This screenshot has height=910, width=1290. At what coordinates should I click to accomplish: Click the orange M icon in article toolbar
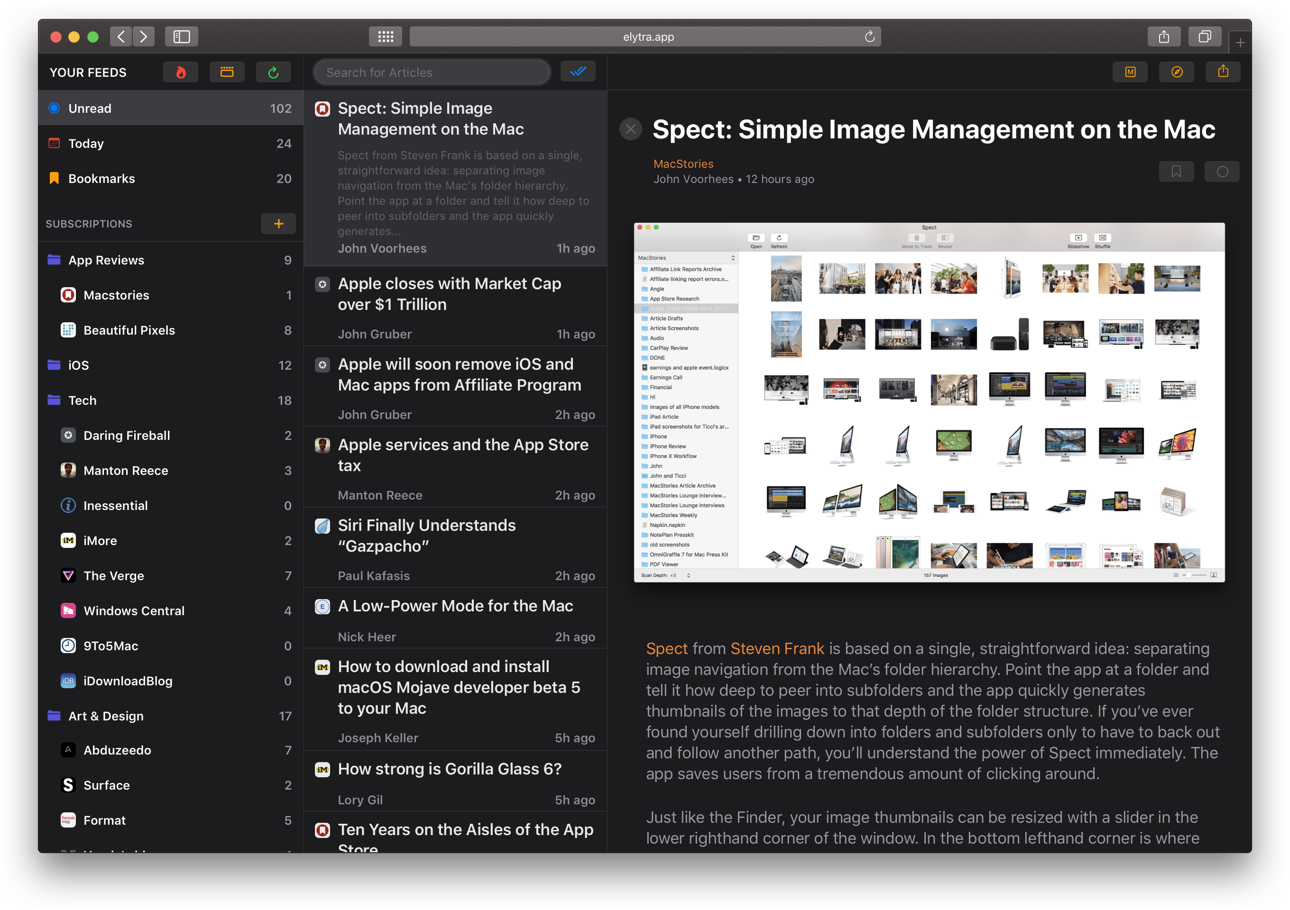point(1130,72)
